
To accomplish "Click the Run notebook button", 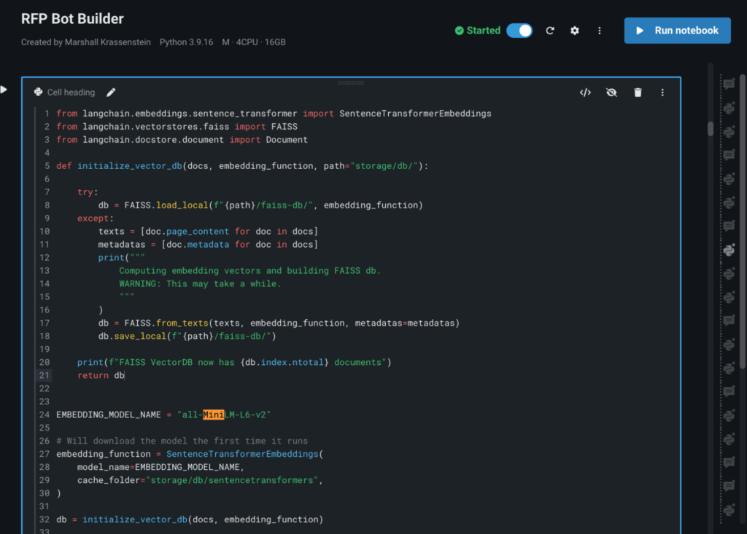I will coord(677,31).
